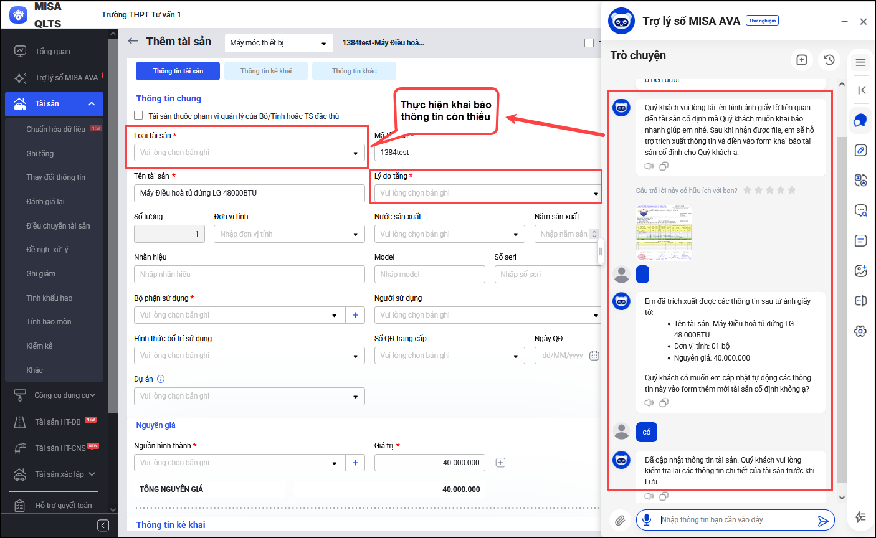This screenshot has height=538, width=876.
Task: Click the microphone voice input icon
Action: (647, 520)
